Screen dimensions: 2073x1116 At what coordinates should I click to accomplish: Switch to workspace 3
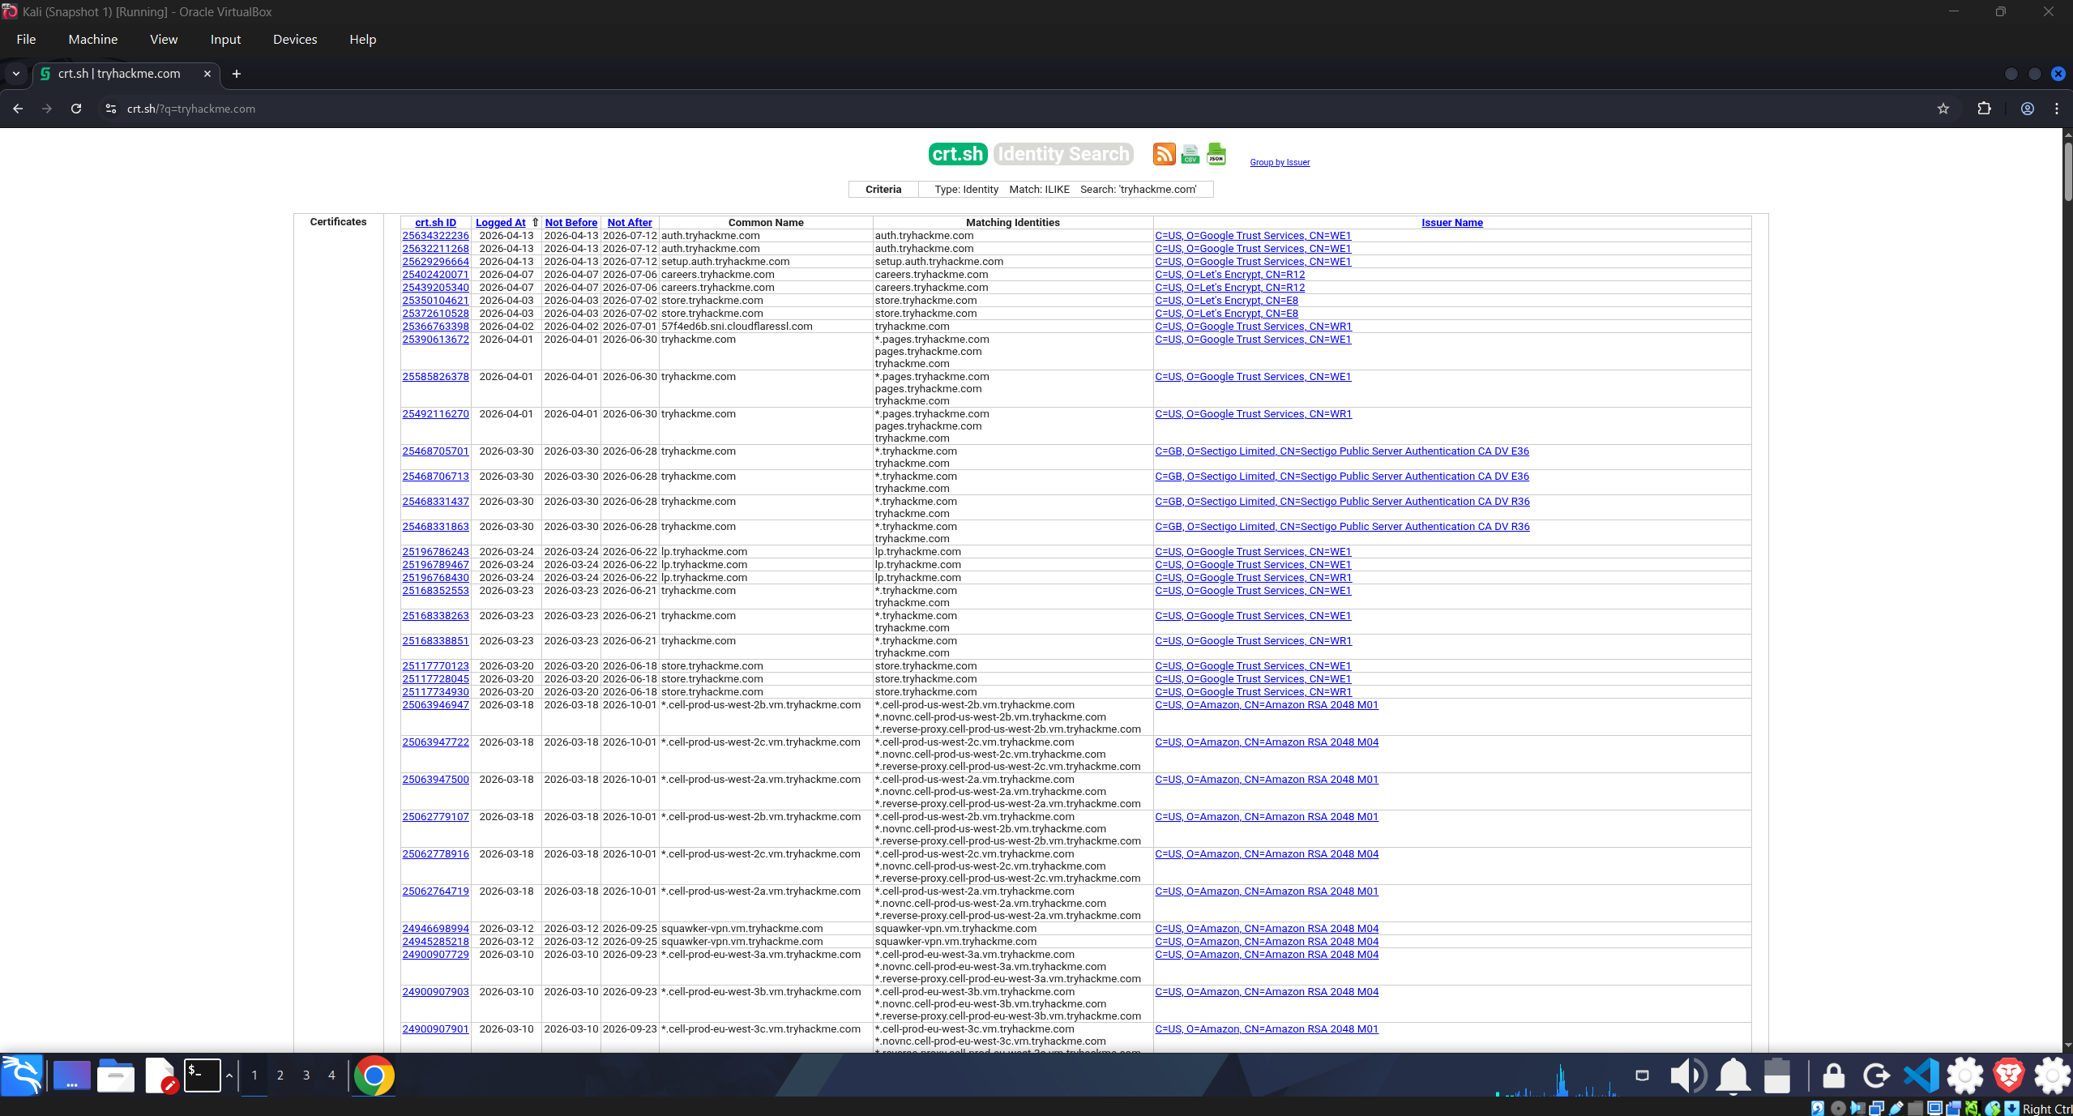(x=306, y=1075)
